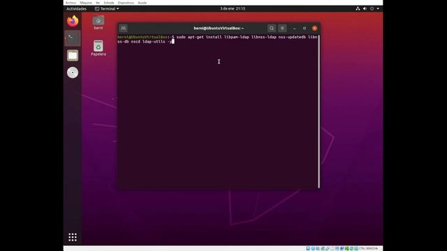Open the Ver menu of VirtualBox

(98, 3)
